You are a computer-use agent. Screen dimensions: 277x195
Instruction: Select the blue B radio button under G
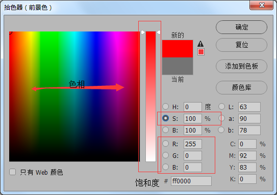[165, 167]
